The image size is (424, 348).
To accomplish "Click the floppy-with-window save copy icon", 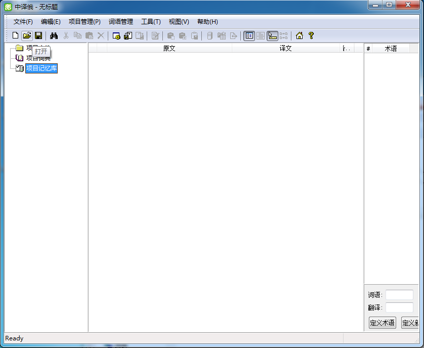I will coord(128,35).
